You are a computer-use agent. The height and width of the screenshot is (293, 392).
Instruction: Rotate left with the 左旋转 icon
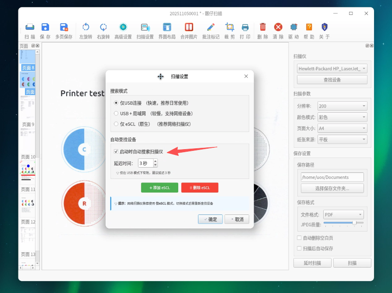click(x=86, y=27)
